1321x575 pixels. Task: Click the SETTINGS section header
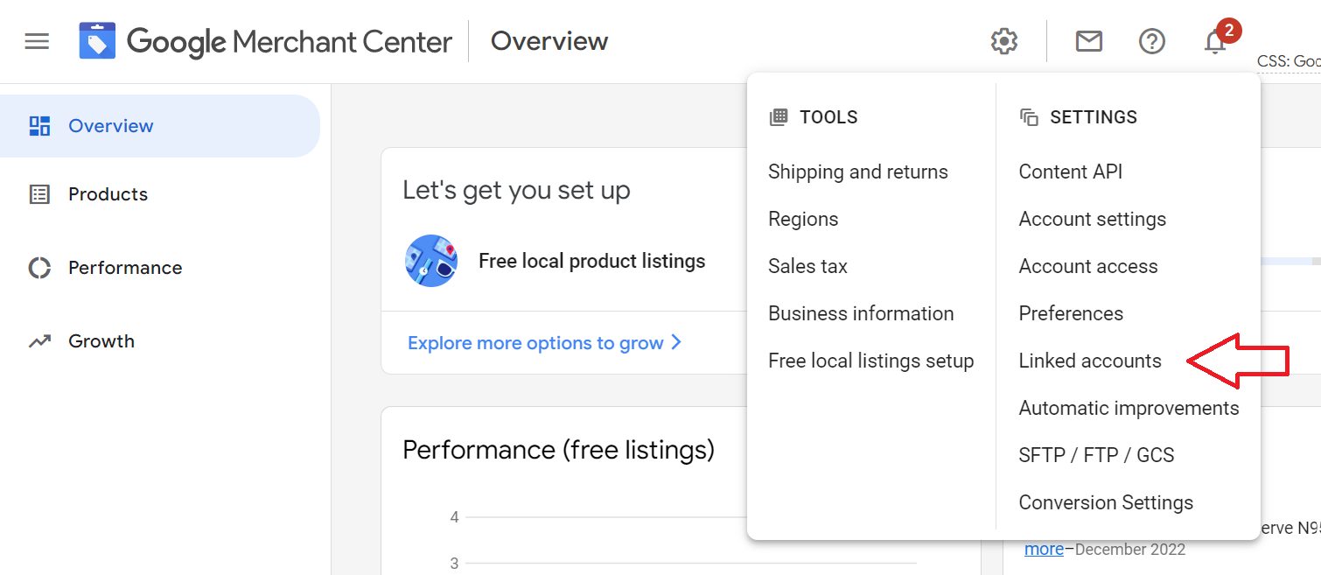click(x=1094, y=117)
